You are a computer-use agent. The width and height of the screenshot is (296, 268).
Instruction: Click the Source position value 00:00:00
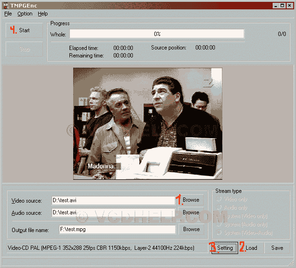click(x=205, y=48)
